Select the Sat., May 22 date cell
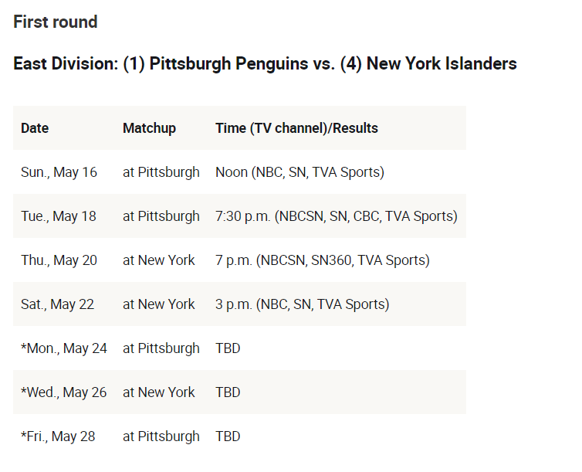The image size is (582, 472). [58, 304]
